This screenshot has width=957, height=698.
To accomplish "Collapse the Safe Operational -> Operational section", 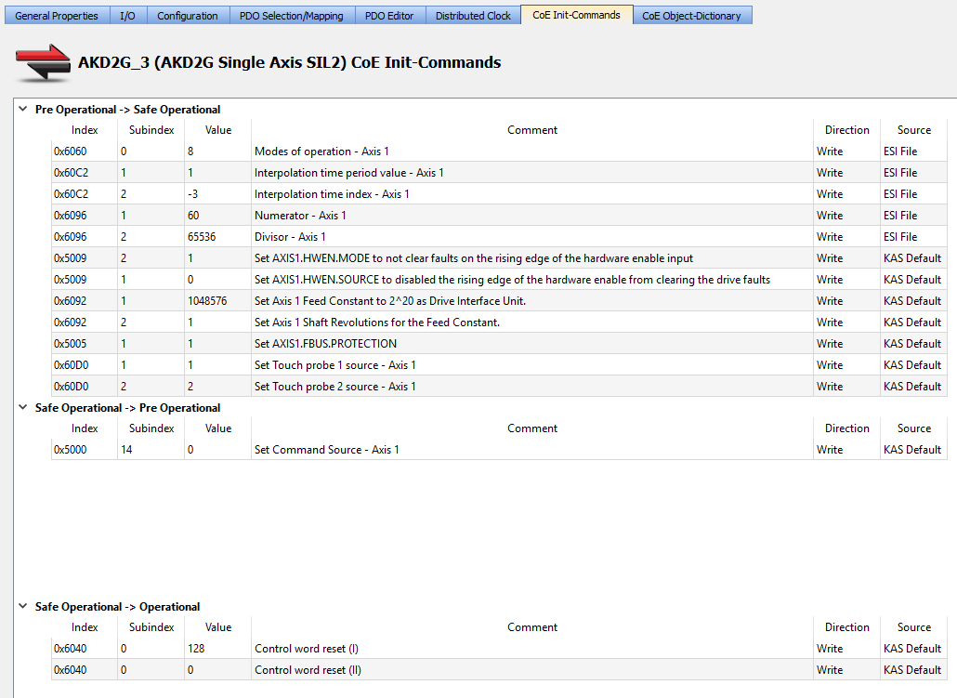I will (x=23, y=606).
